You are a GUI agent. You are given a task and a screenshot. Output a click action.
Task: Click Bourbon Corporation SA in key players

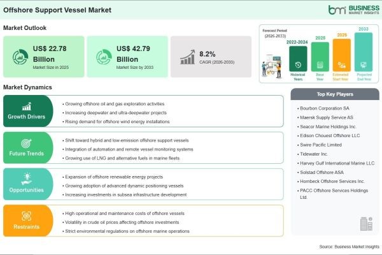[323, 108]
